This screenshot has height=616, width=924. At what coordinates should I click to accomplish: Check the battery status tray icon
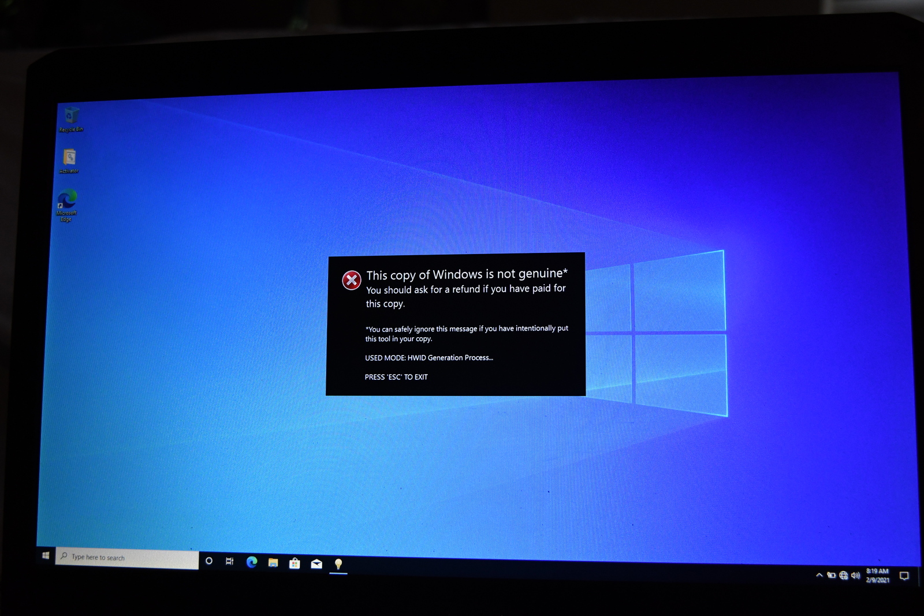click(831, 575)
